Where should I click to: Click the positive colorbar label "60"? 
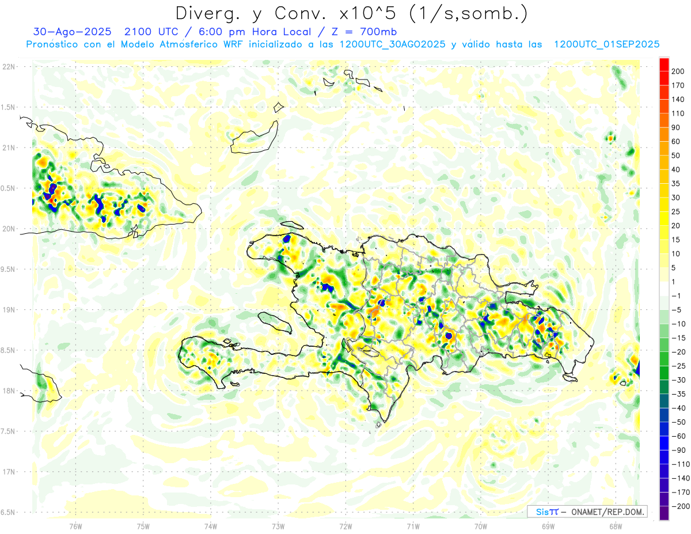(676, 142)
